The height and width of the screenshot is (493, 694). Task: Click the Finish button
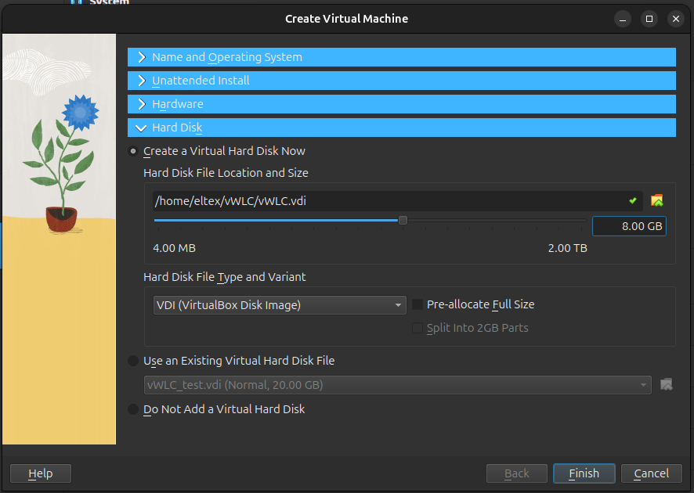coord(584,473)
